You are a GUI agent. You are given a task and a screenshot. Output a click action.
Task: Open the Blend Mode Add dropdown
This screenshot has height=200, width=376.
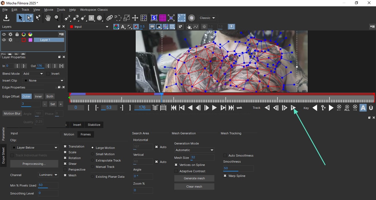coord(33,74)
